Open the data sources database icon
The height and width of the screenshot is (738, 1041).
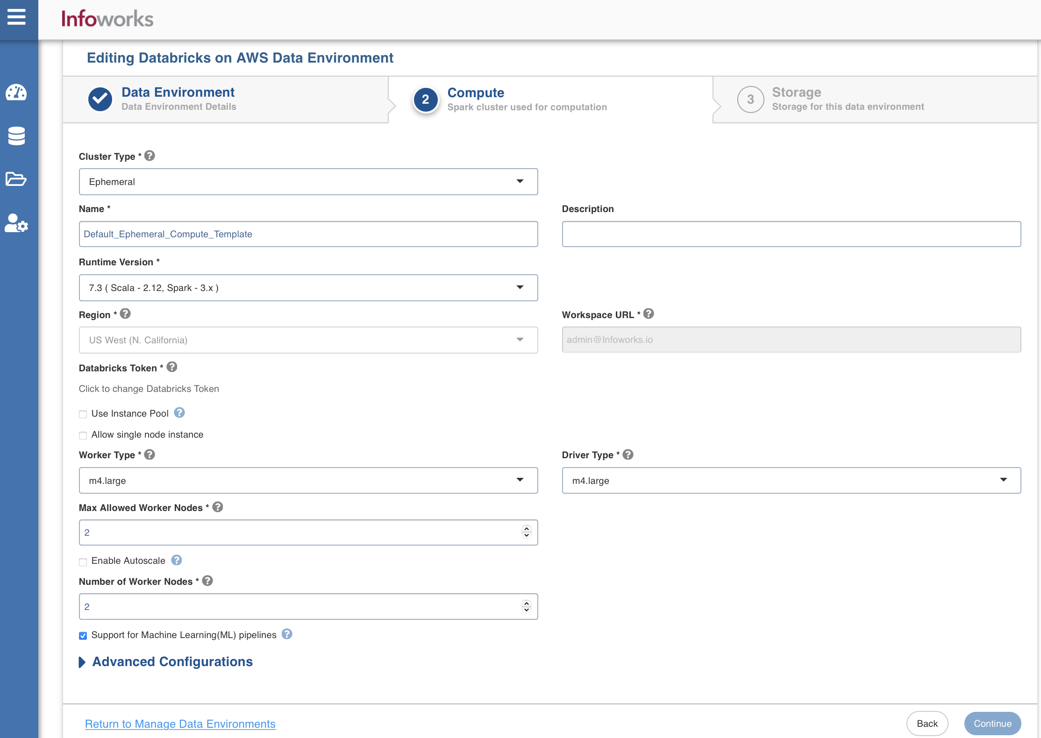pos(16,136)
